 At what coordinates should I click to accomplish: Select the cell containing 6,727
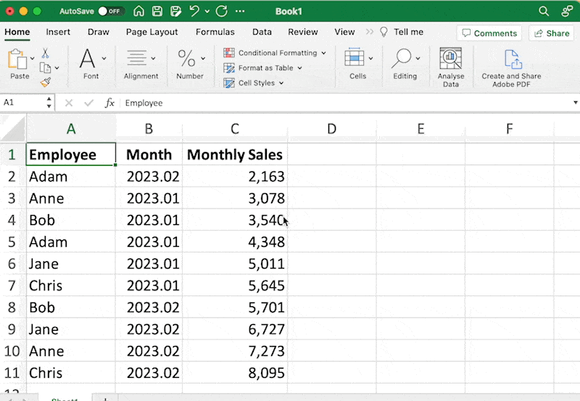[x=235, y=329]
